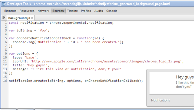Set a breakpoint on line number 3

point(6,30)
